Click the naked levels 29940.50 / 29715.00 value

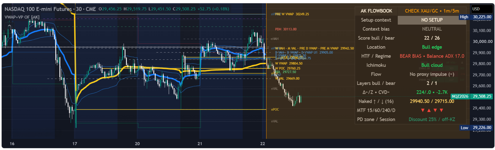(432, 101)
